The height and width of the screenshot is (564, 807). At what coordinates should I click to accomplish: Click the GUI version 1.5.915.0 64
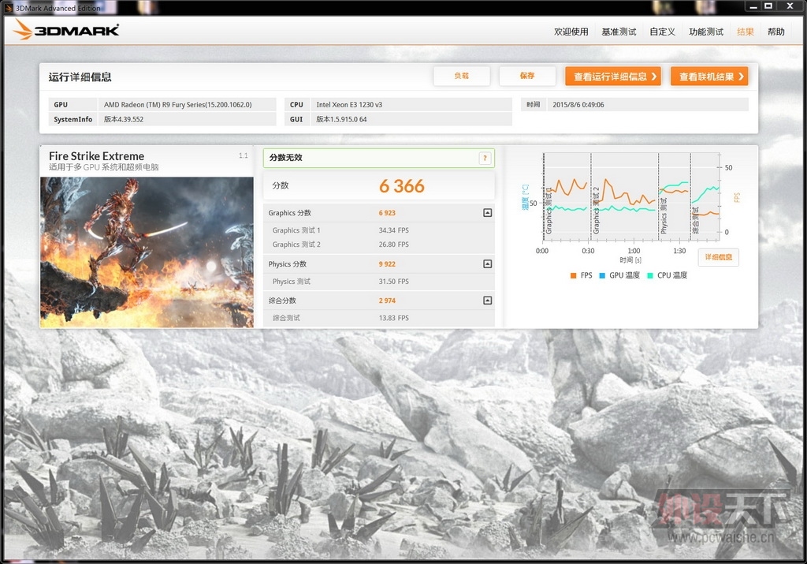341,119
